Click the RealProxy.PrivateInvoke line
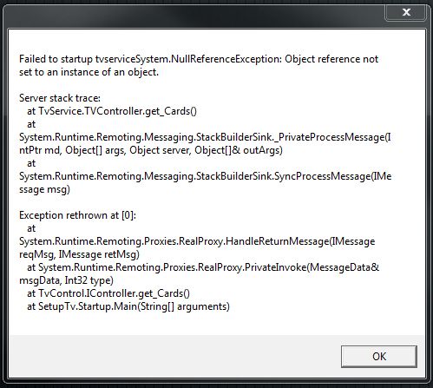433x388 pixels. pos(203,267)
